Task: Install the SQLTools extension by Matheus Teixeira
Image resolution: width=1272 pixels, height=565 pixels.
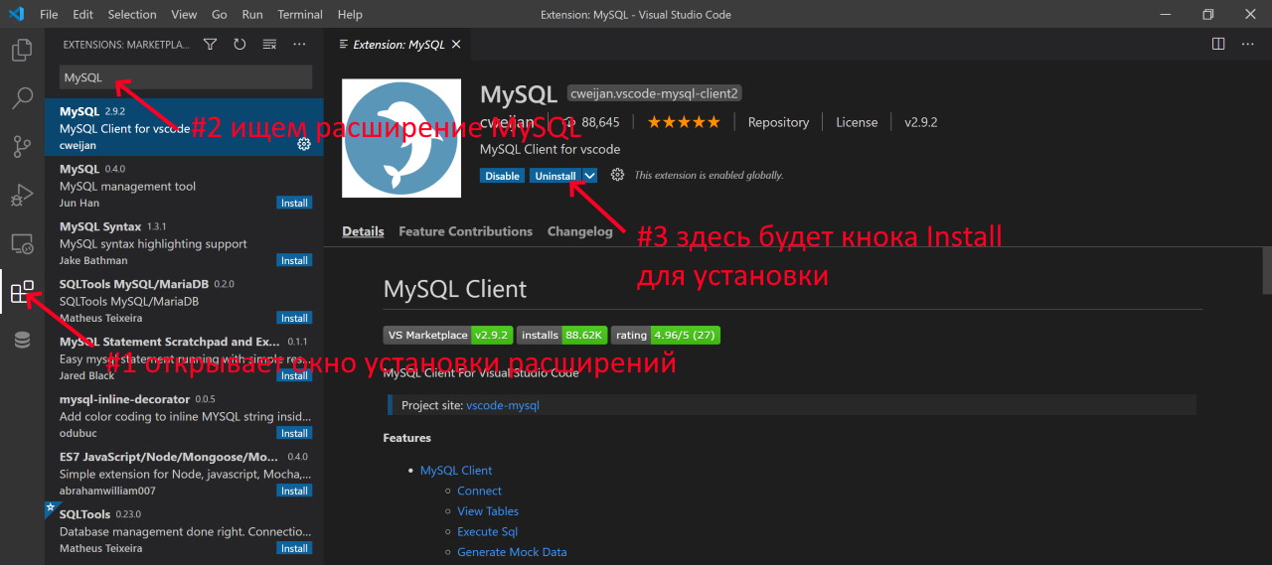Action: (294, 548)
